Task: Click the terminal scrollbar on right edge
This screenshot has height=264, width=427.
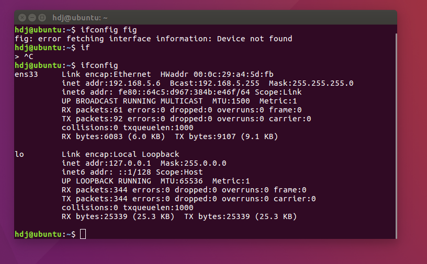Action: click(396, 136)
